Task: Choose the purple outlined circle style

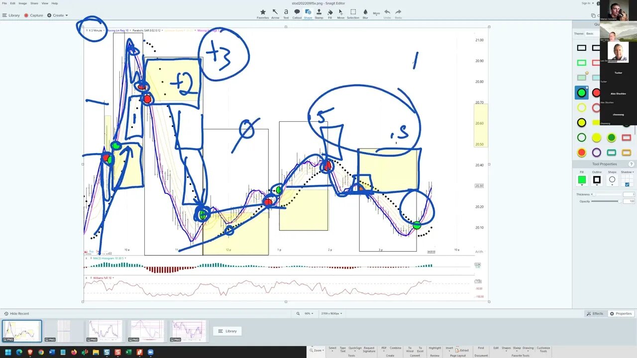Action: click(596, 152)
